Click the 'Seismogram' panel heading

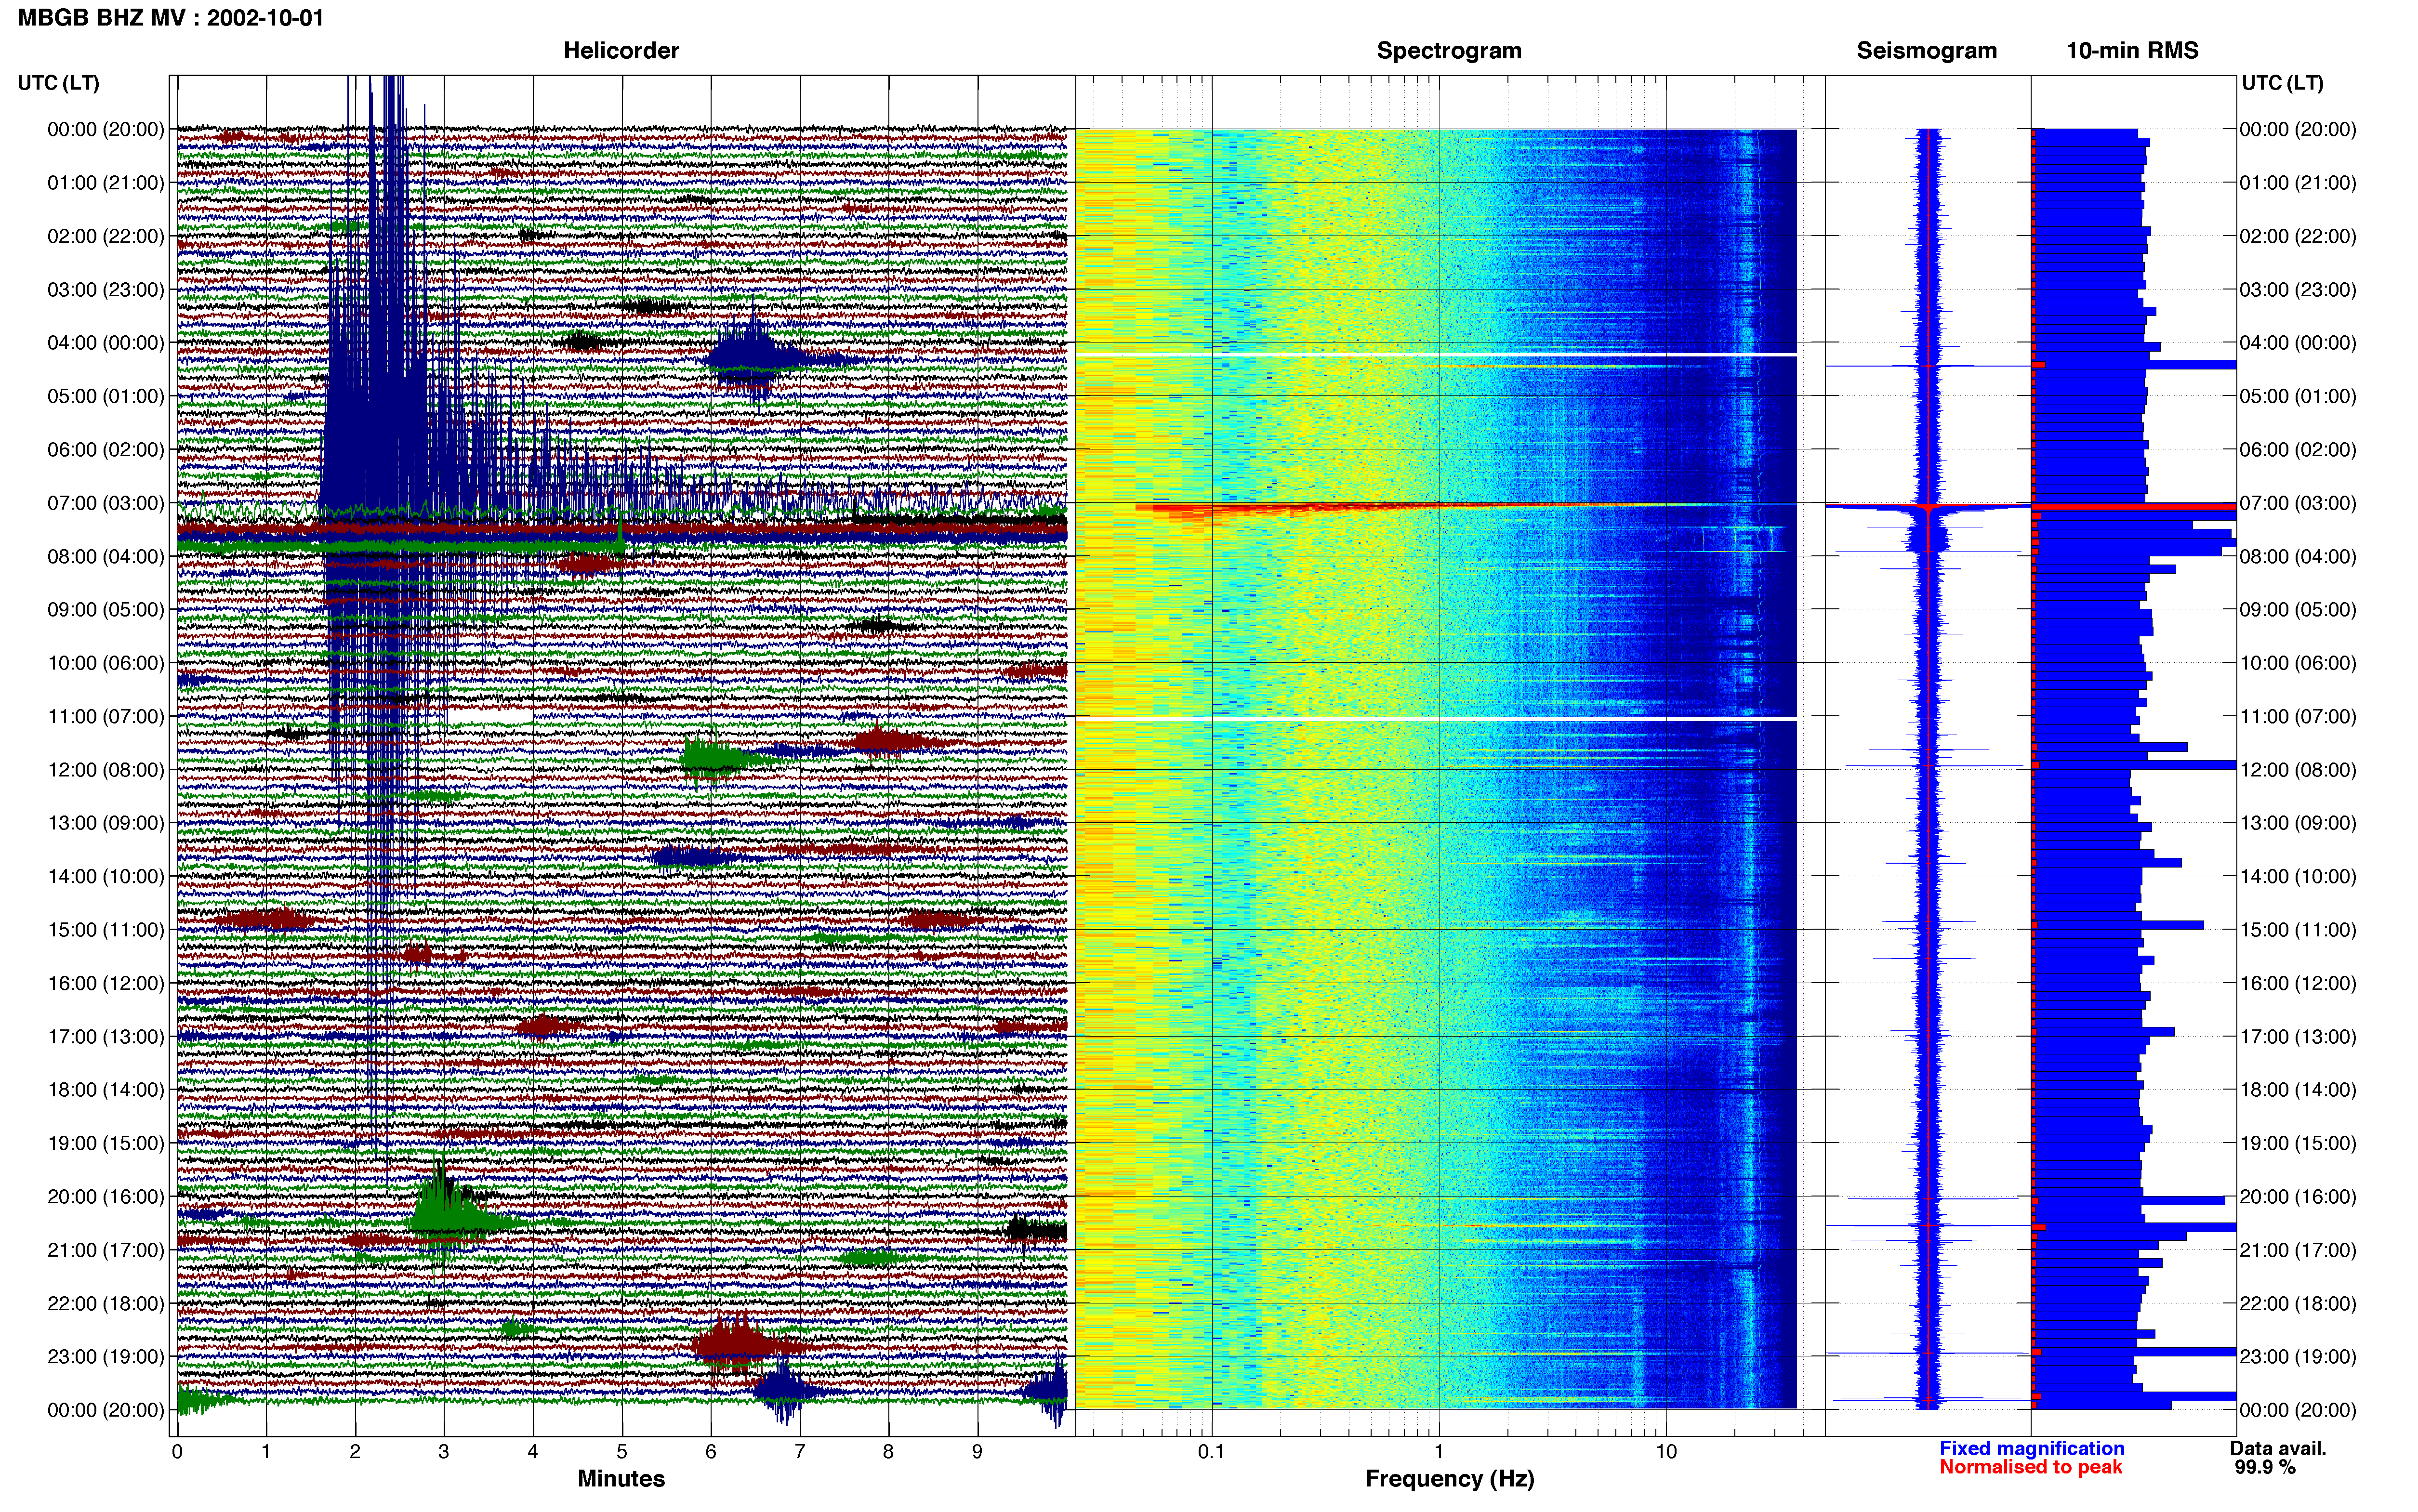tap(1926, 50)
